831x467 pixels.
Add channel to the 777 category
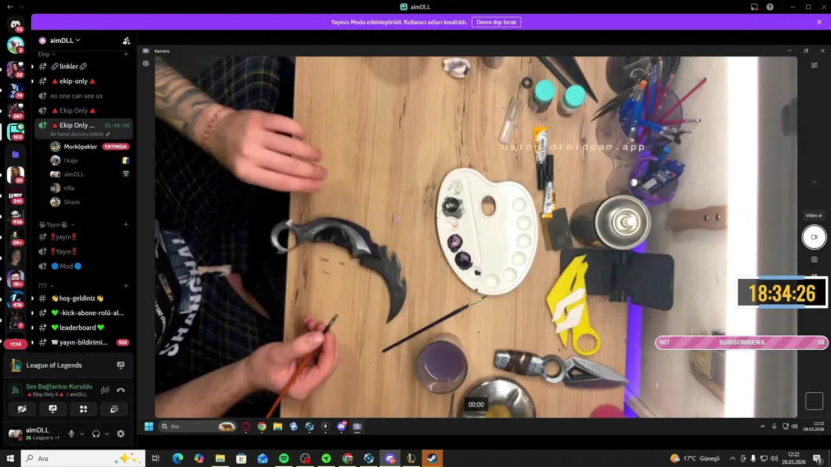click(126, 286)
